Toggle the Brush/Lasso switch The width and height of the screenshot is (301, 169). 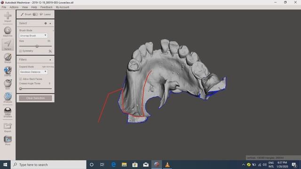(x=35, y=15)
